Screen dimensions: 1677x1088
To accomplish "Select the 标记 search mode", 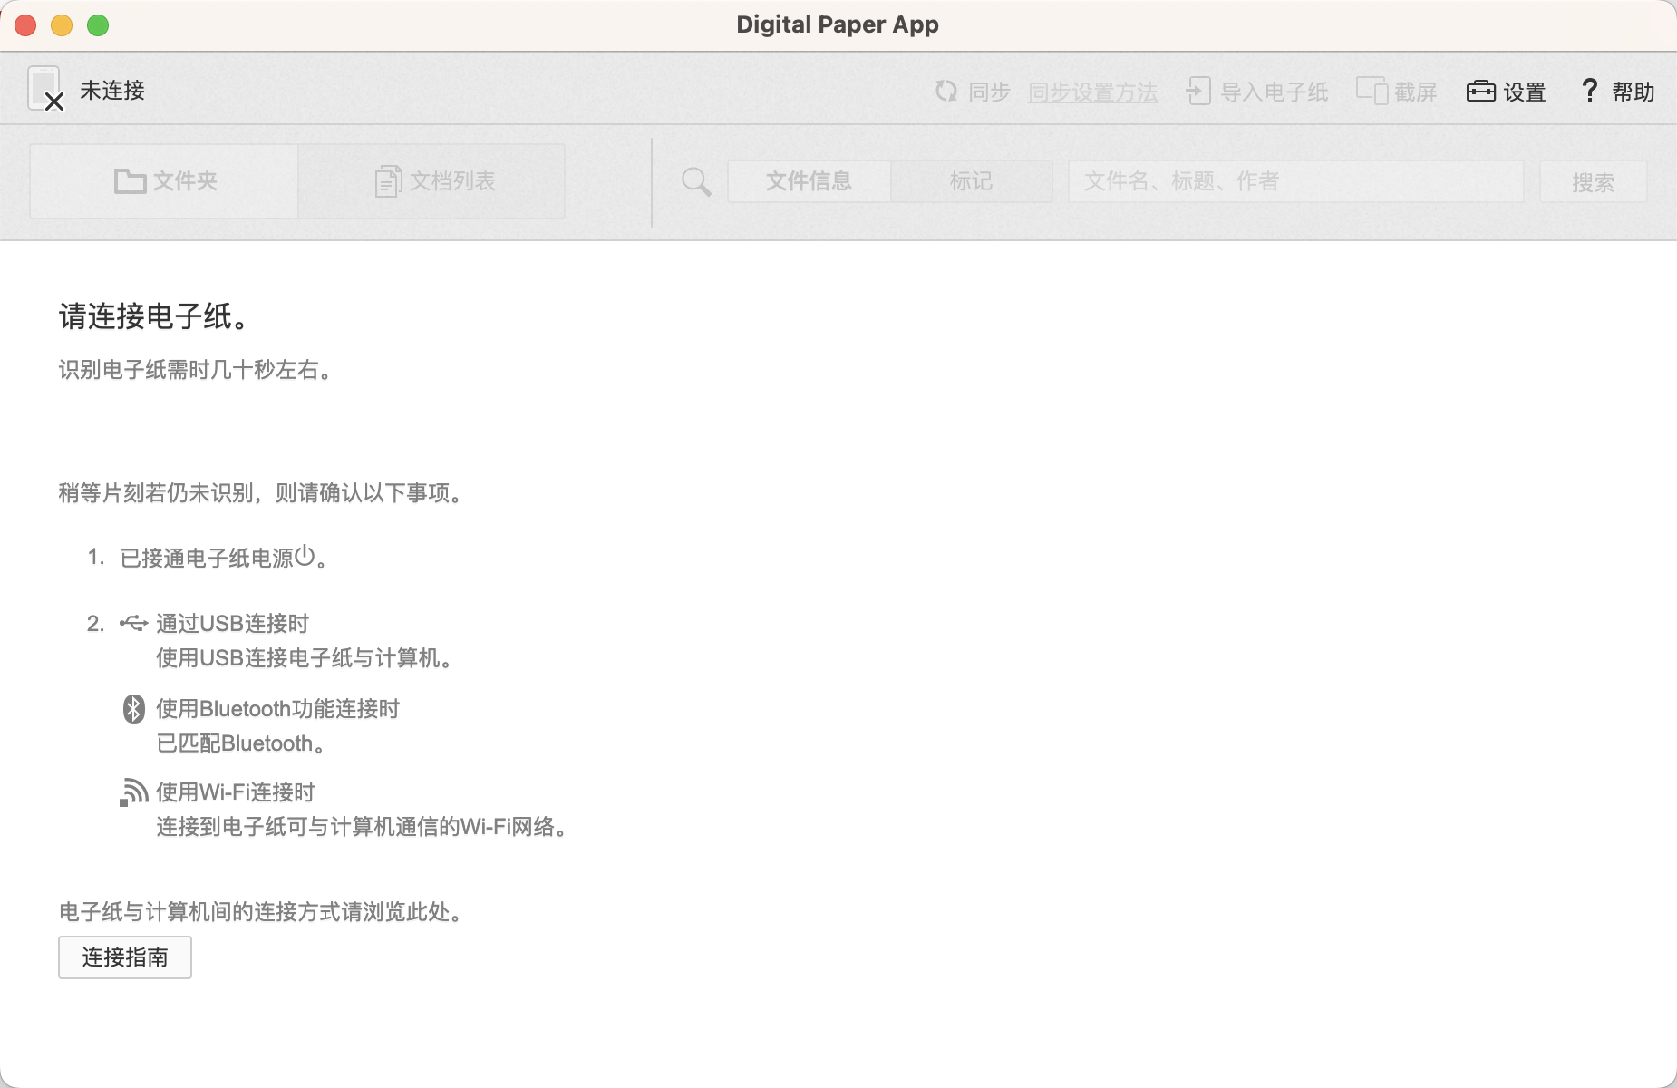I will pyautogui.click(x=971, y=181).
